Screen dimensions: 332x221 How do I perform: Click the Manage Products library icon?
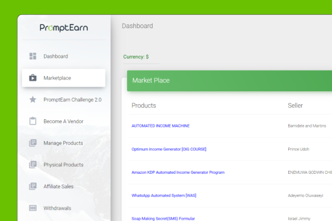point(33,143)
